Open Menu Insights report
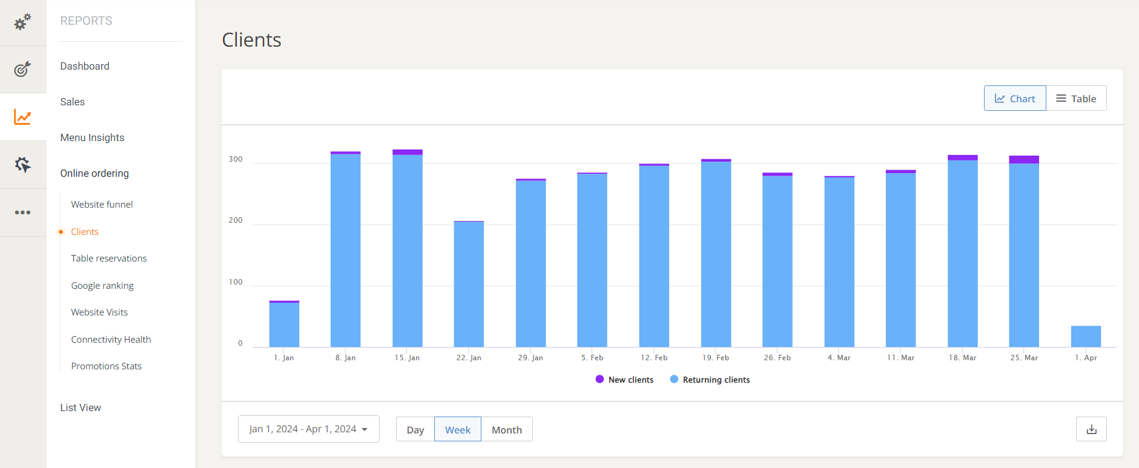Image resolution: width=1139 pixels, height=468 pixels. pos(92,137)
